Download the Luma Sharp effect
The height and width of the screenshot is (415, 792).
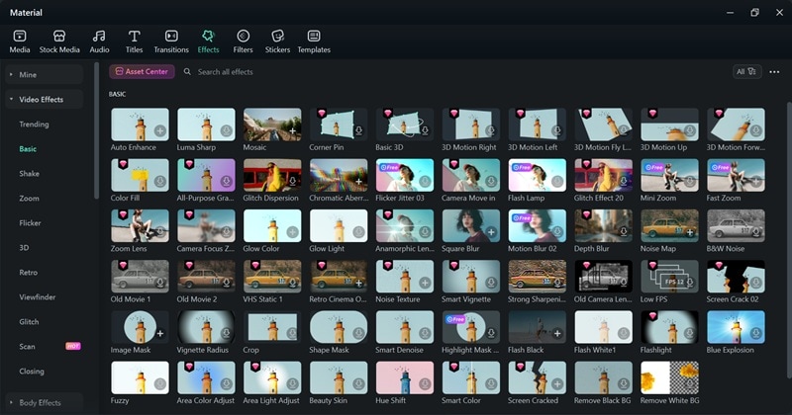pyautogui.click(x=227, y=131)
